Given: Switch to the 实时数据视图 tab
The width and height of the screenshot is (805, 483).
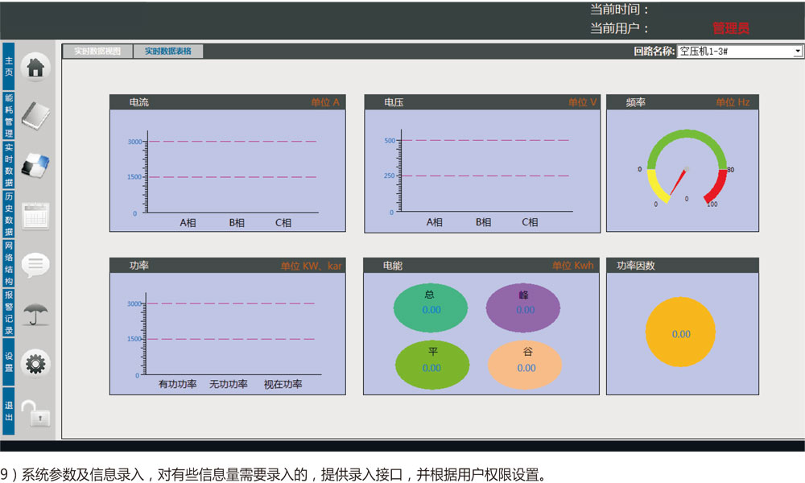Looking at the screenshot, I should coord(97,52).
